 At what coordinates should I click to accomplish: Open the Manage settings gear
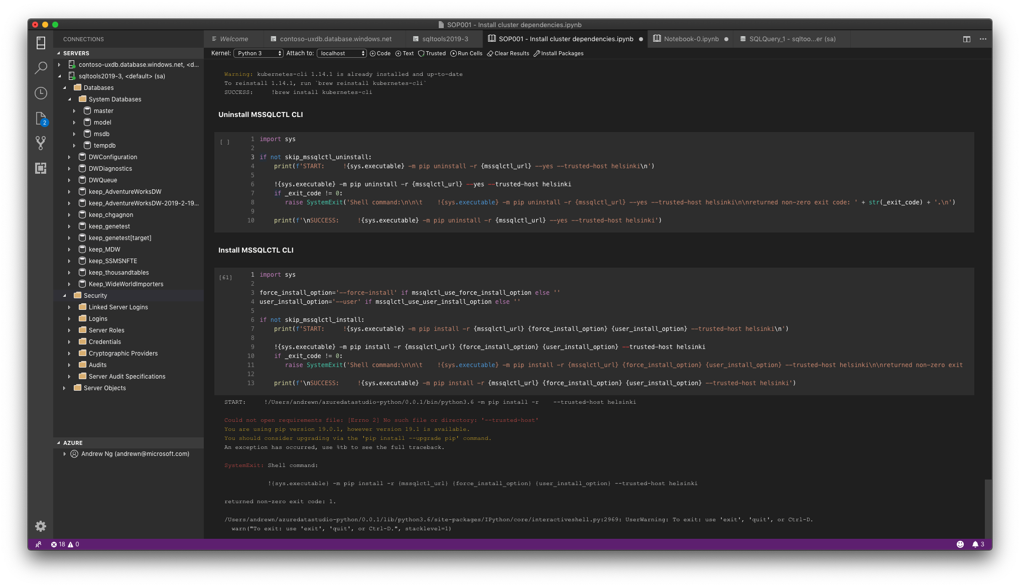41,526
